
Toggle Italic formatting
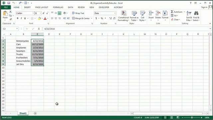coord(21,18)
